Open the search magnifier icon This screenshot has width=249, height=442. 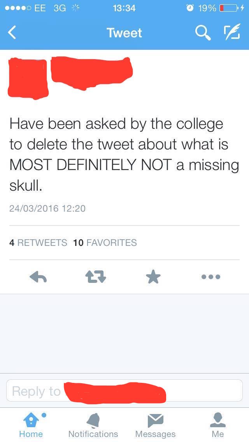coord(203,33)
